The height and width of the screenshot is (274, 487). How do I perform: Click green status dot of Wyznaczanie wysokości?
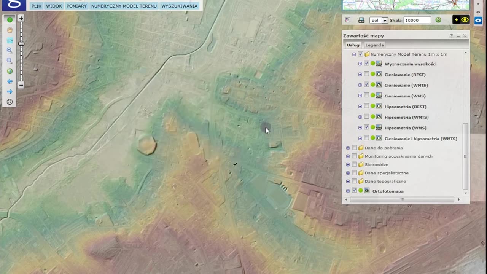coord(373,64)
